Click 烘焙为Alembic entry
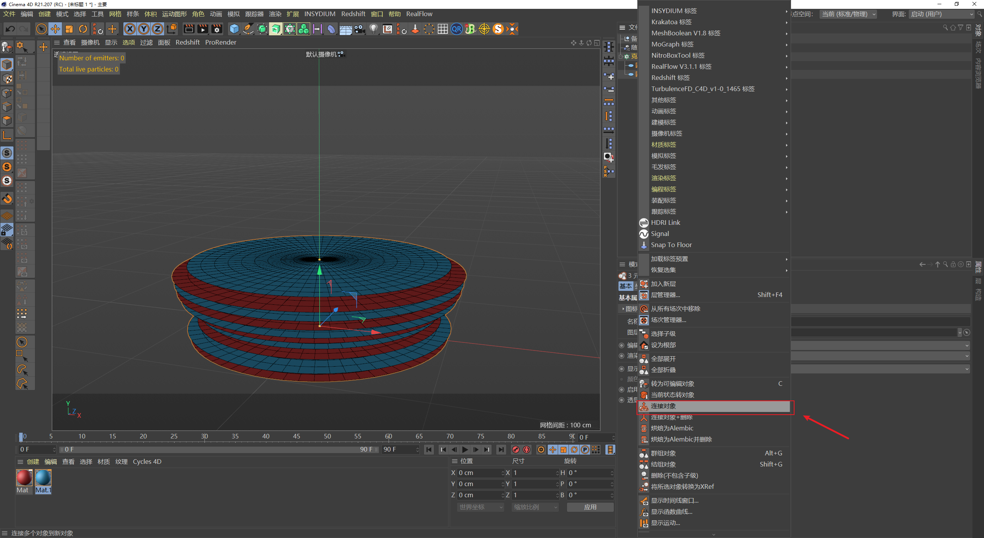The height and width of the screenshot is (538, 984). (714, 428)
